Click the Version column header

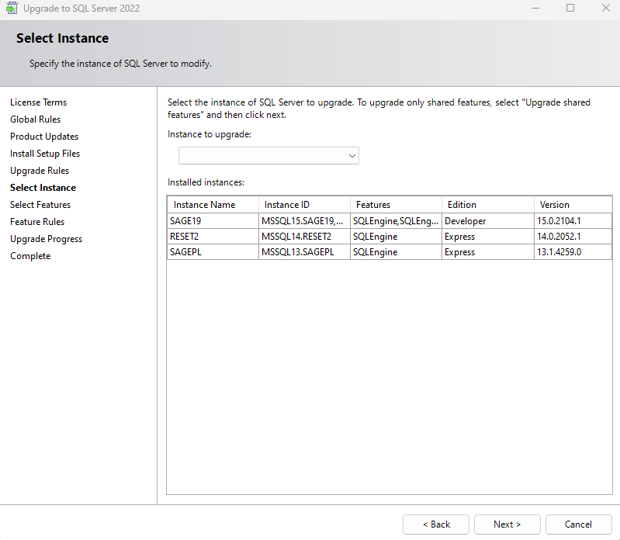pos(573,205)
